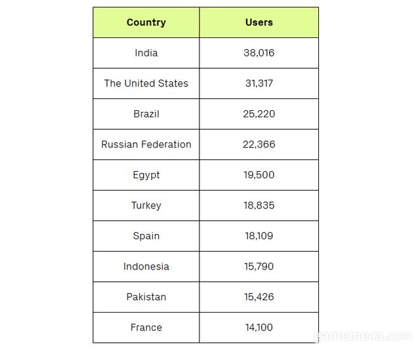Screen dimensions: 420x350
Task: Select the Indonesia country cell
Action: pyautogui.click(x=146, y=266)
